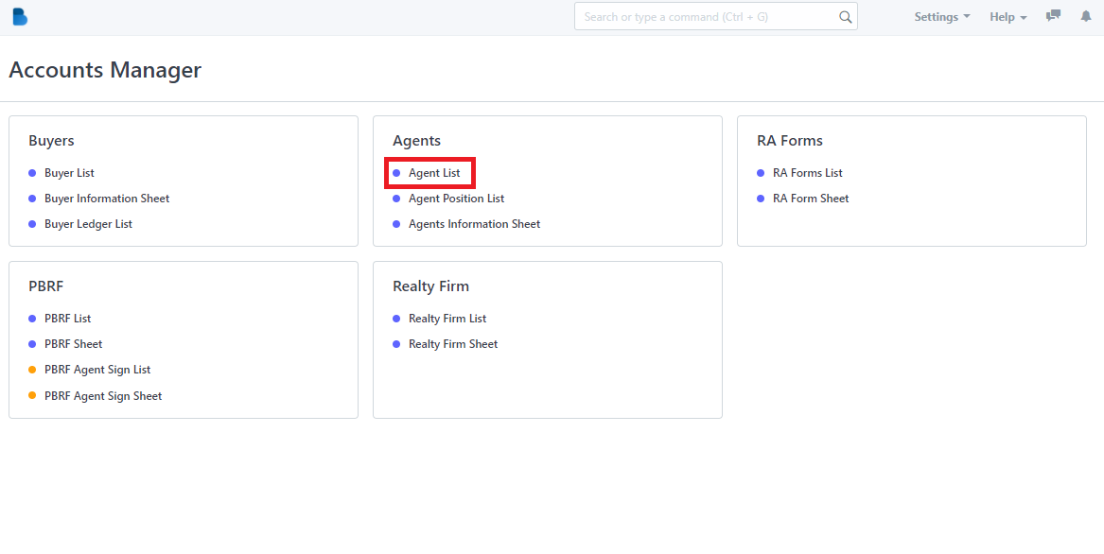Open Buyer List
Image resolution: width=1104 pixels, height=554 pixels.
click(69, 172)
